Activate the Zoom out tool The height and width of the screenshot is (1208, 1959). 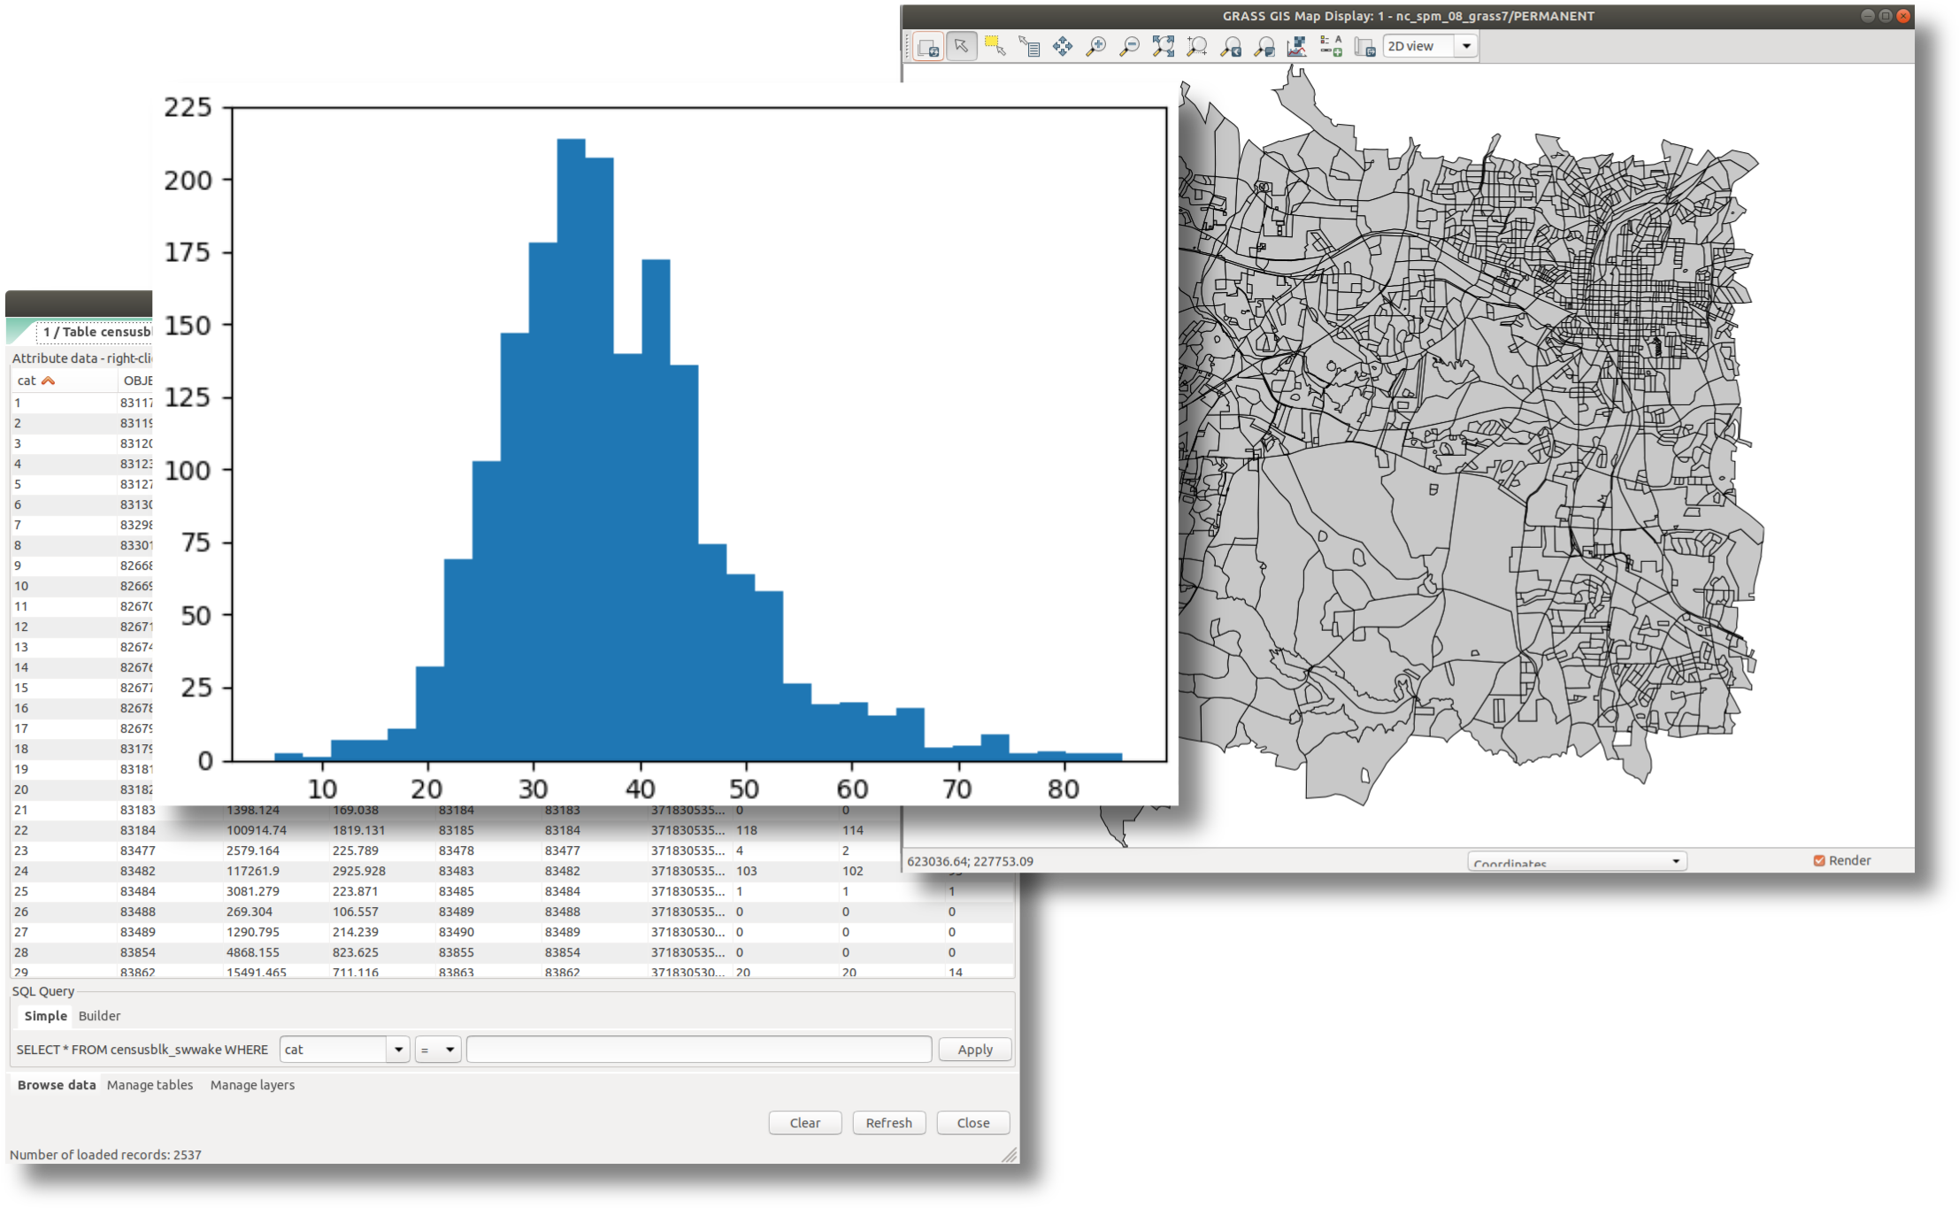pyautogui.click(x=1129, y=47)
